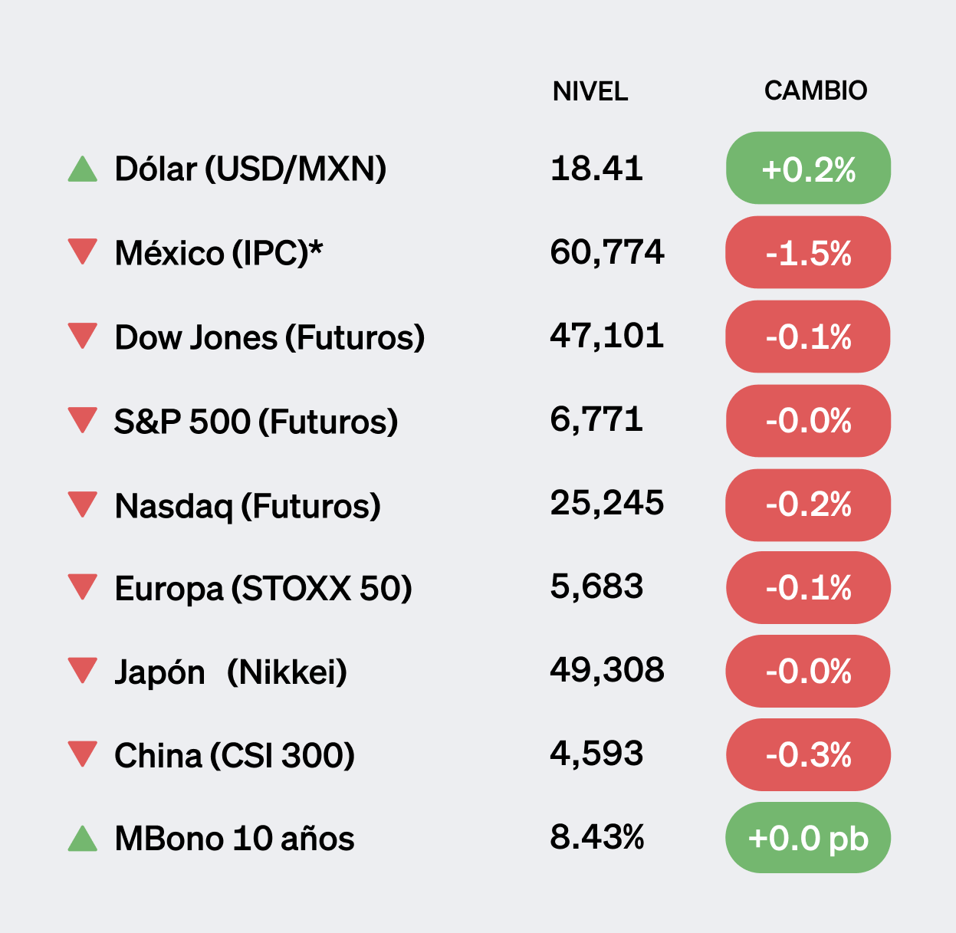Click the green +0.2% change badge

coord(808,169)
